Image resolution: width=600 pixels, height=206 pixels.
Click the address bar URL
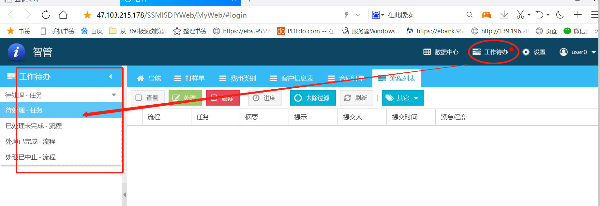pos(172,15)
